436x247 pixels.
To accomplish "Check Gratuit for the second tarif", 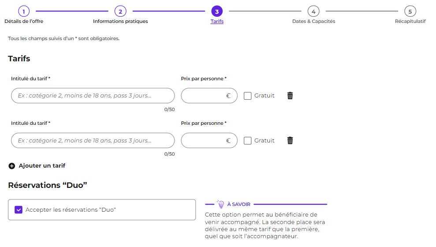I will click(x=247, y=140).
